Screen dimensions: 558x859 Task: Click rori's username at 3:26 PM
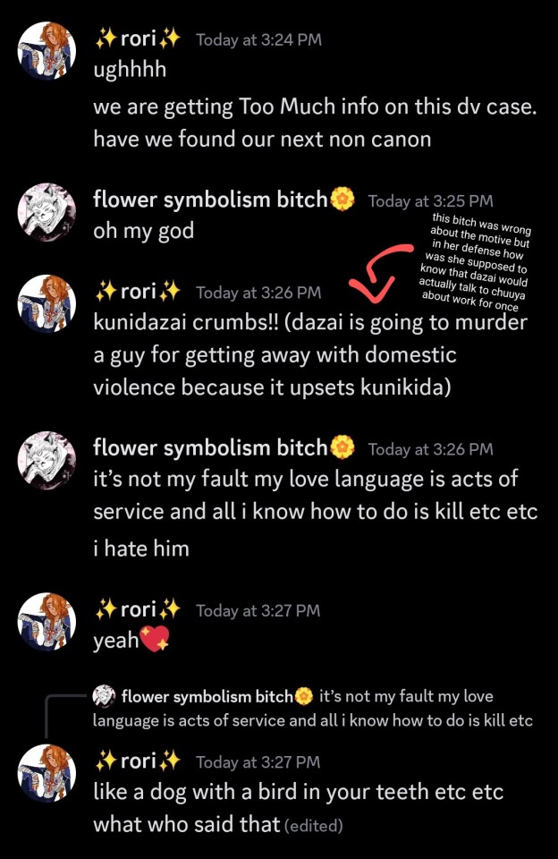pyautogui.click(x=138, y=292)
